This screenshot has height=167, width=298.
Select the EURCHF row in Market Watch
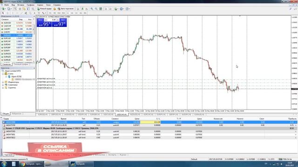tap(17, 41)
